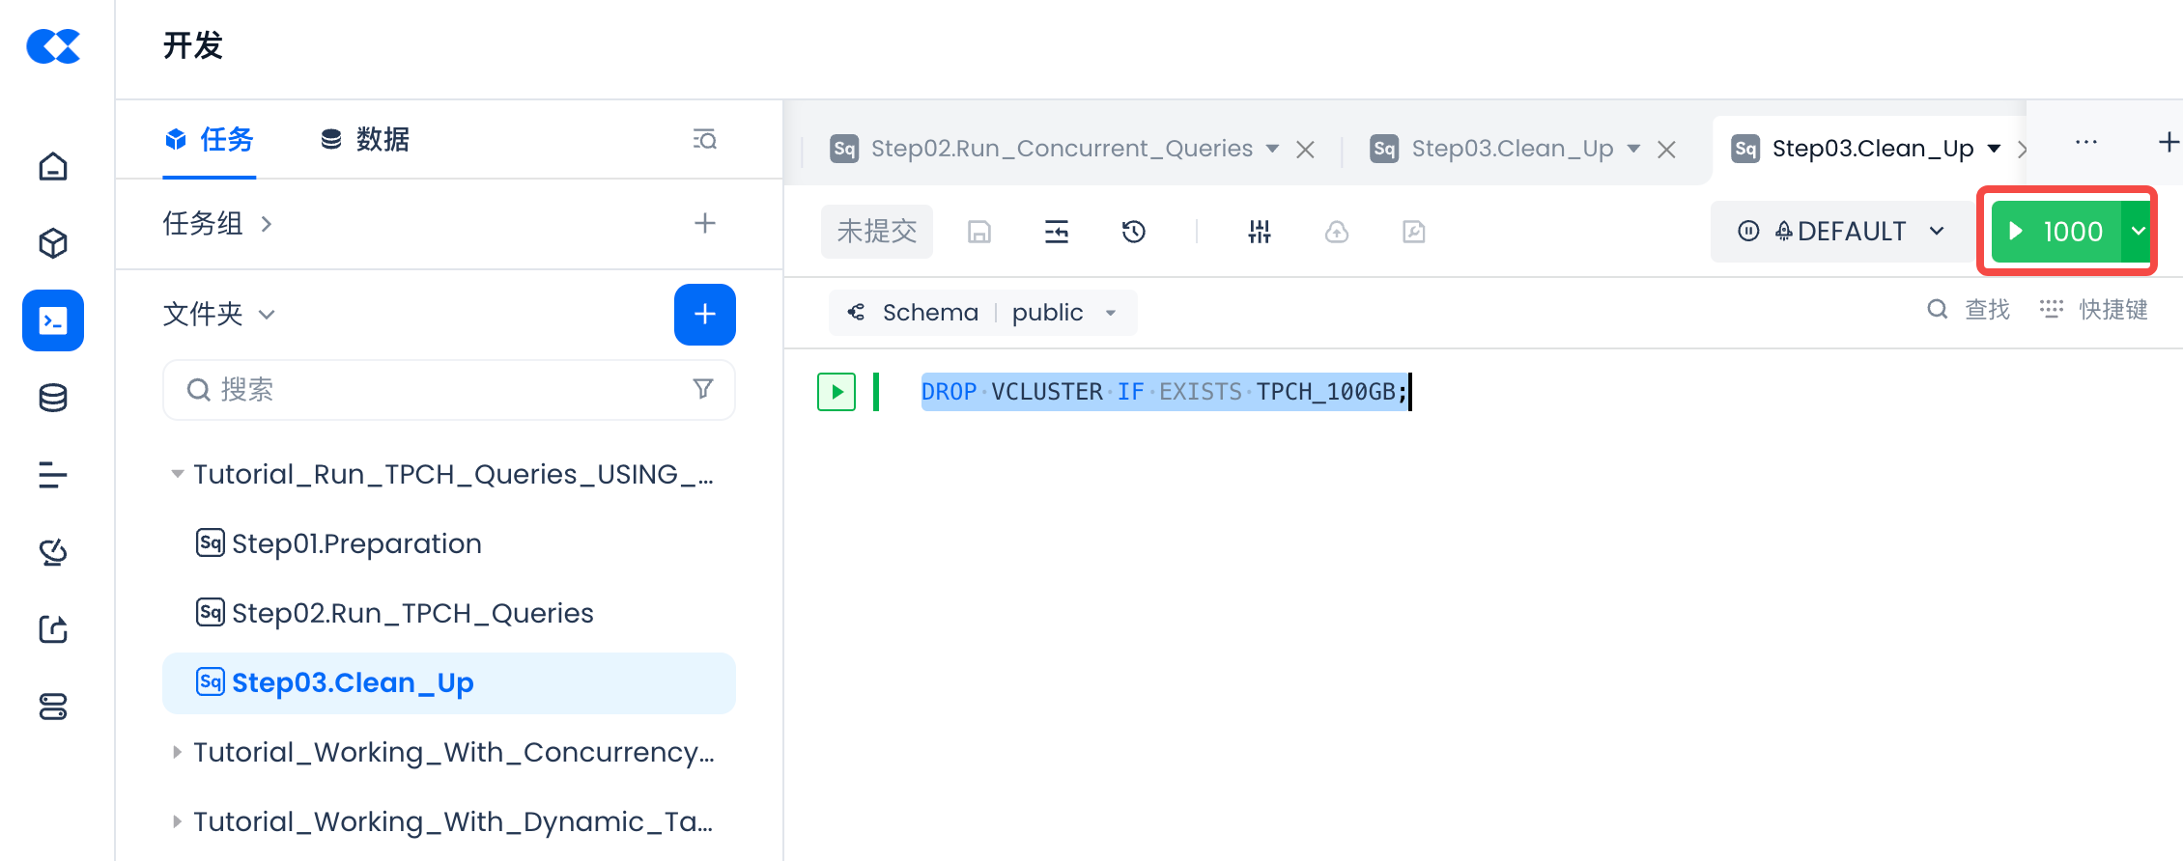Open Step01.Preparation in the file tree

point(355,543)
